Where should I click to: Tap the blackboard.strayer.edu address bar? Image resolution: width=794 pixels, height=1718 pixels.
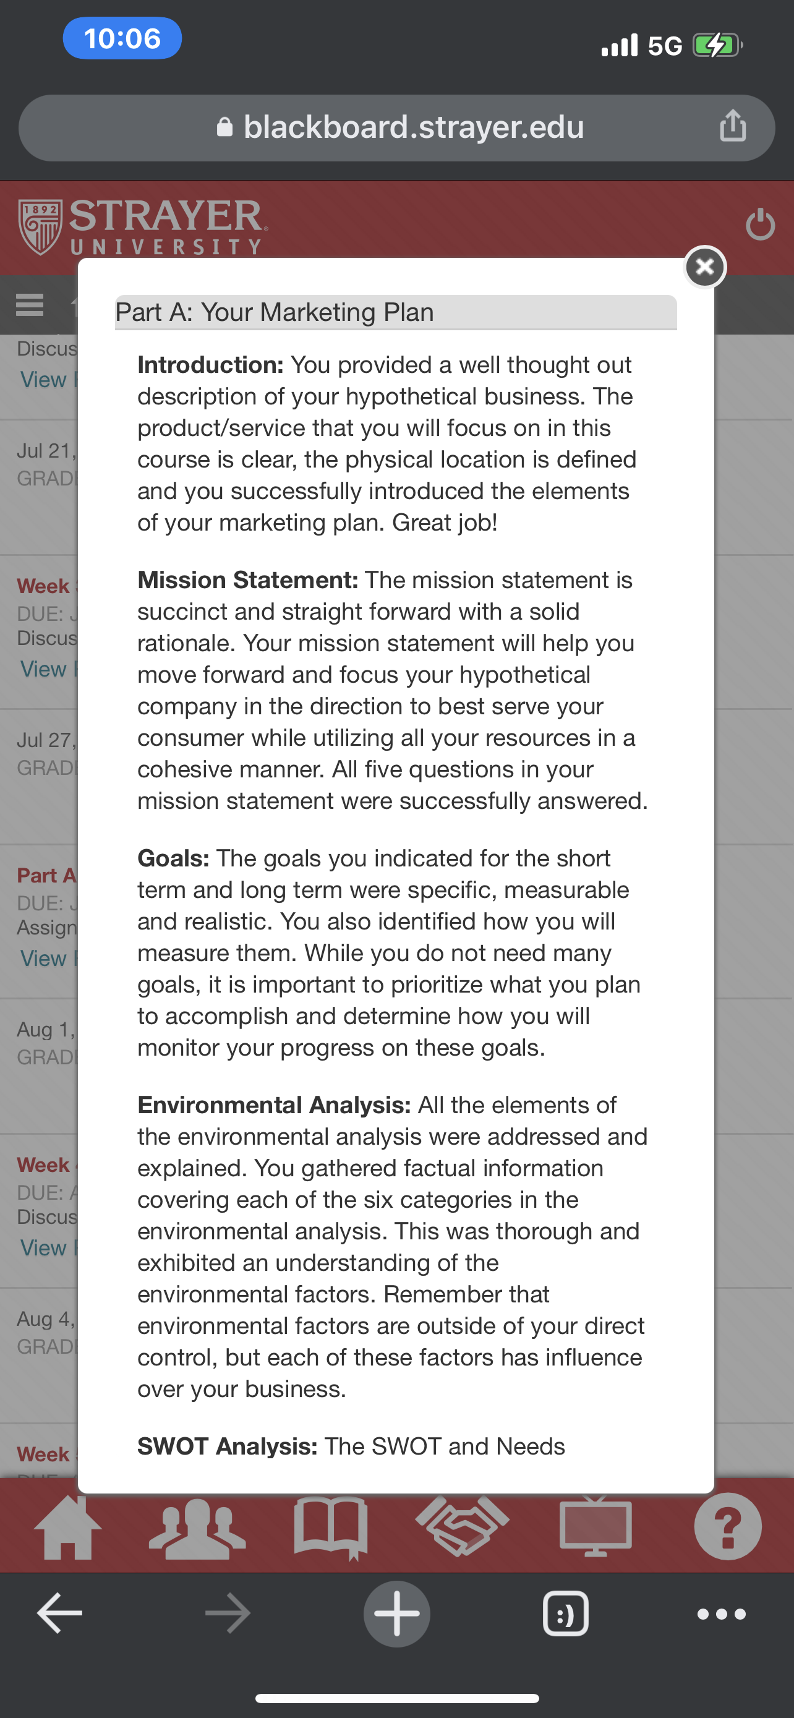pyautogui.click(x=396, y=127)
